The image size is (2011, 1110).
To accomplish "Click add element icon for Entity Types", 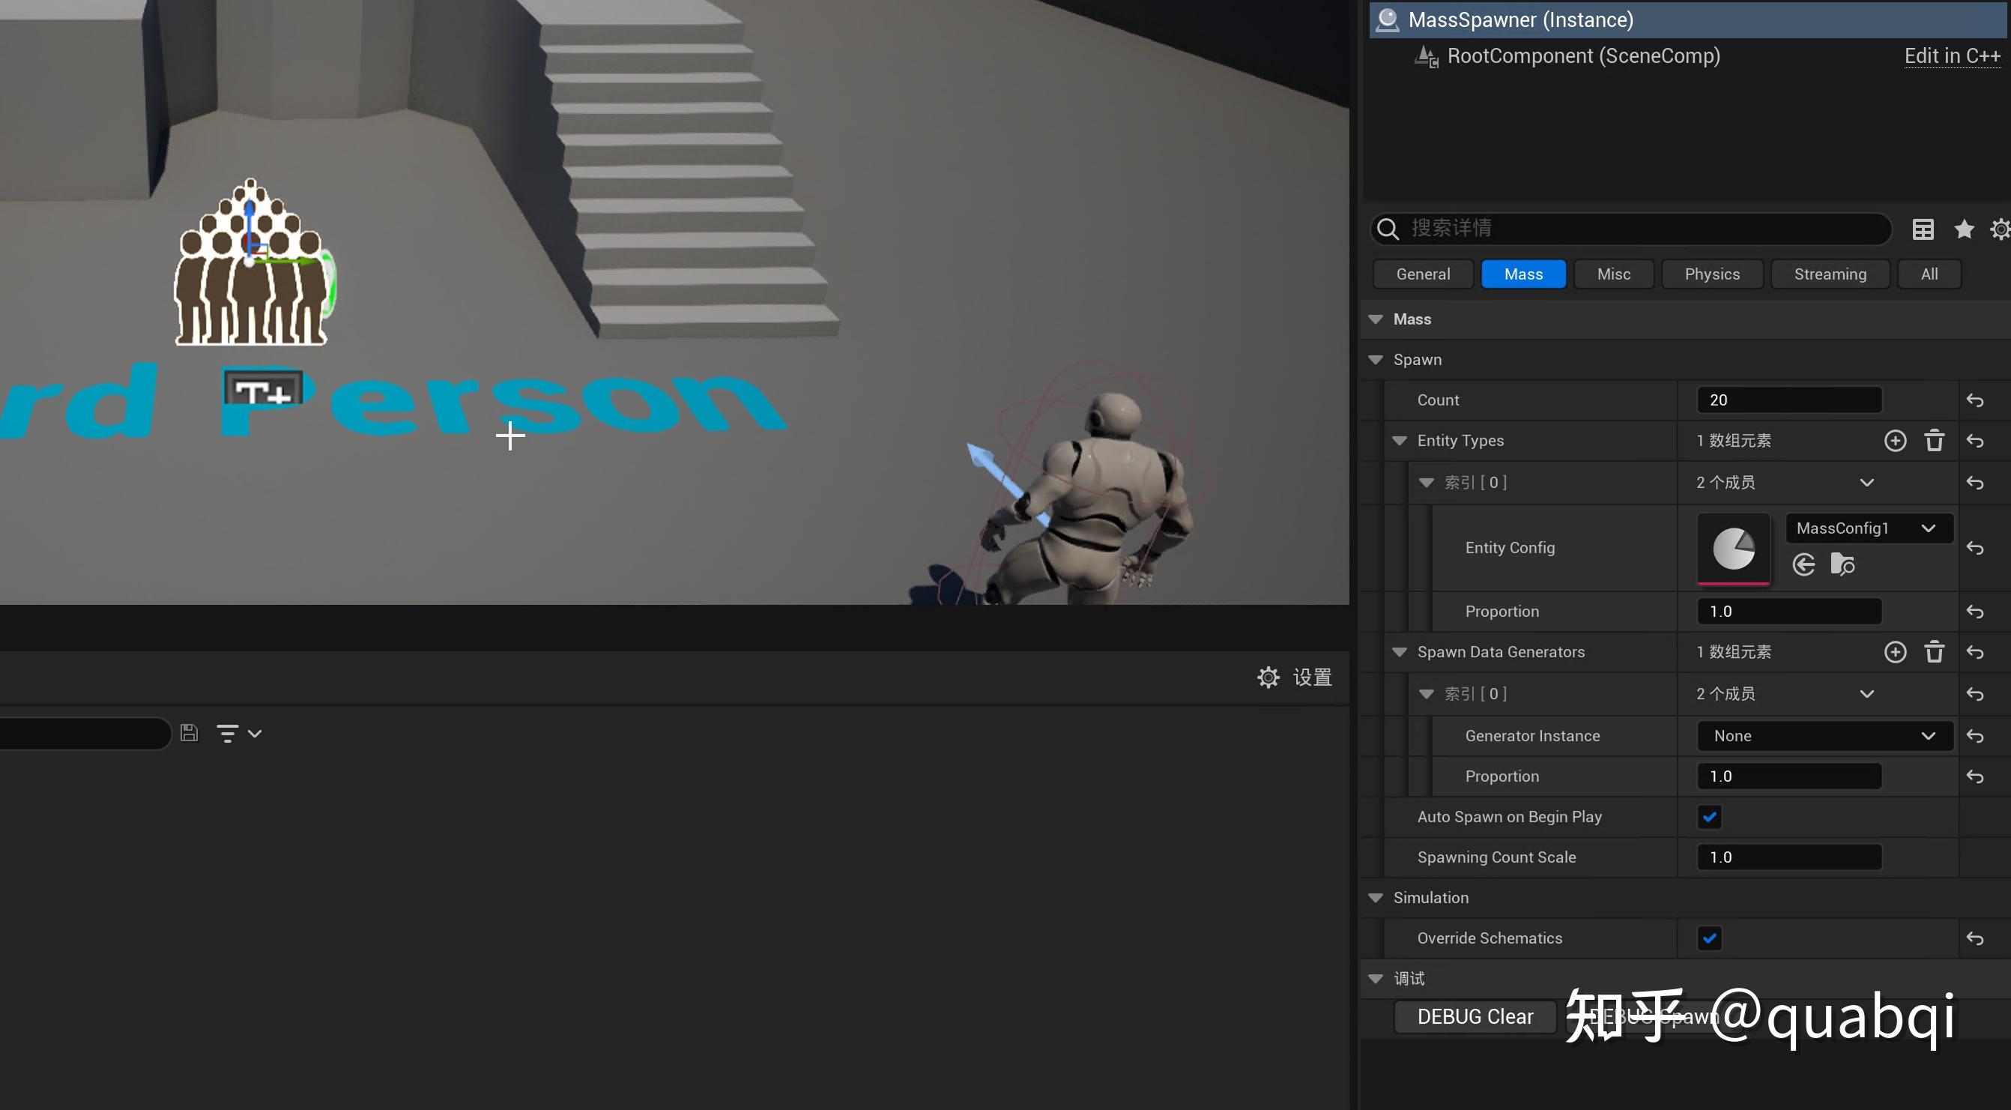I will click(x=1895, y=441).
